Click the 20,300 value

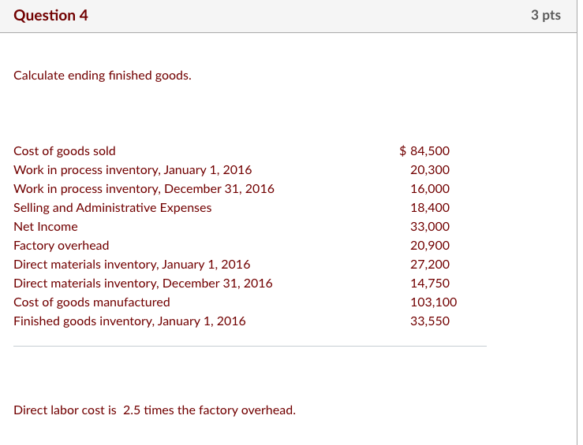[430, 169]
